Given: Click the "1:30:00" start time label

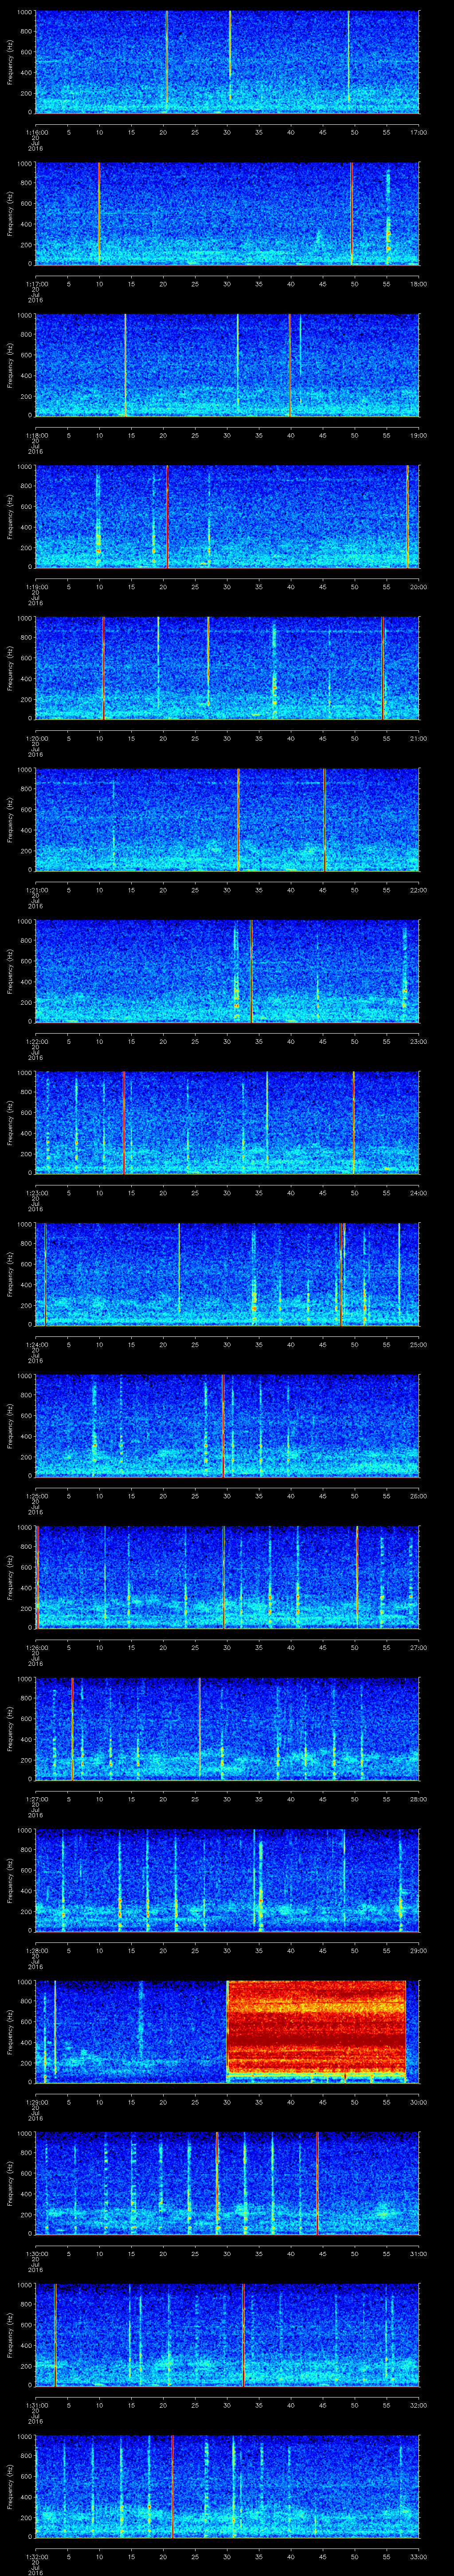Looking at the screenshot, I should point(37,2253).
